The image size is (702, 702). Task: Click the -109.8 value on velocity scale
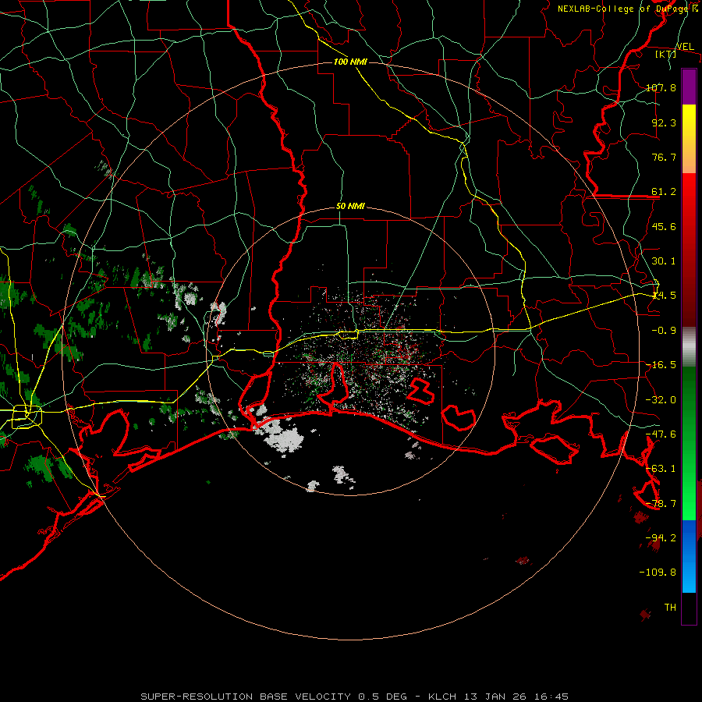coord(658,573)
